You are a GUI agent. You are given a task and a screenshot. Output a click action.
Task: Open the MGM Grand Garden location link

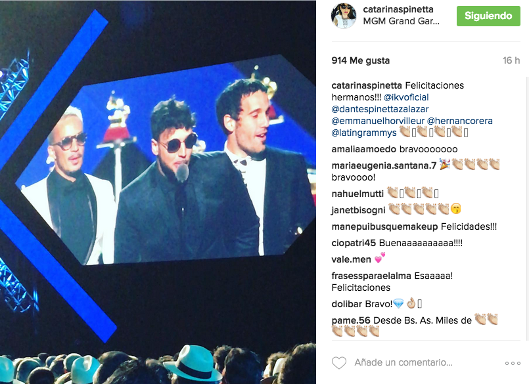(401, 21)
